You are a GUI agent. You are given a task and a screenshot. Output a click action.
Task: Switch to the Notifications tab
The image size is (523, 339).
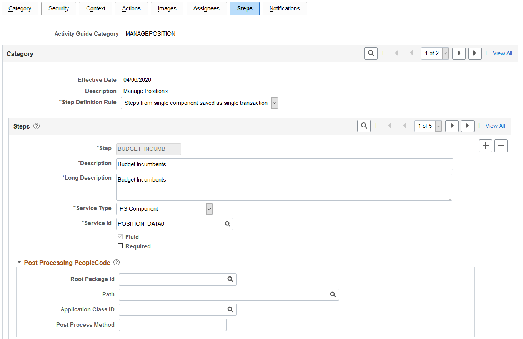click(285, 8)
